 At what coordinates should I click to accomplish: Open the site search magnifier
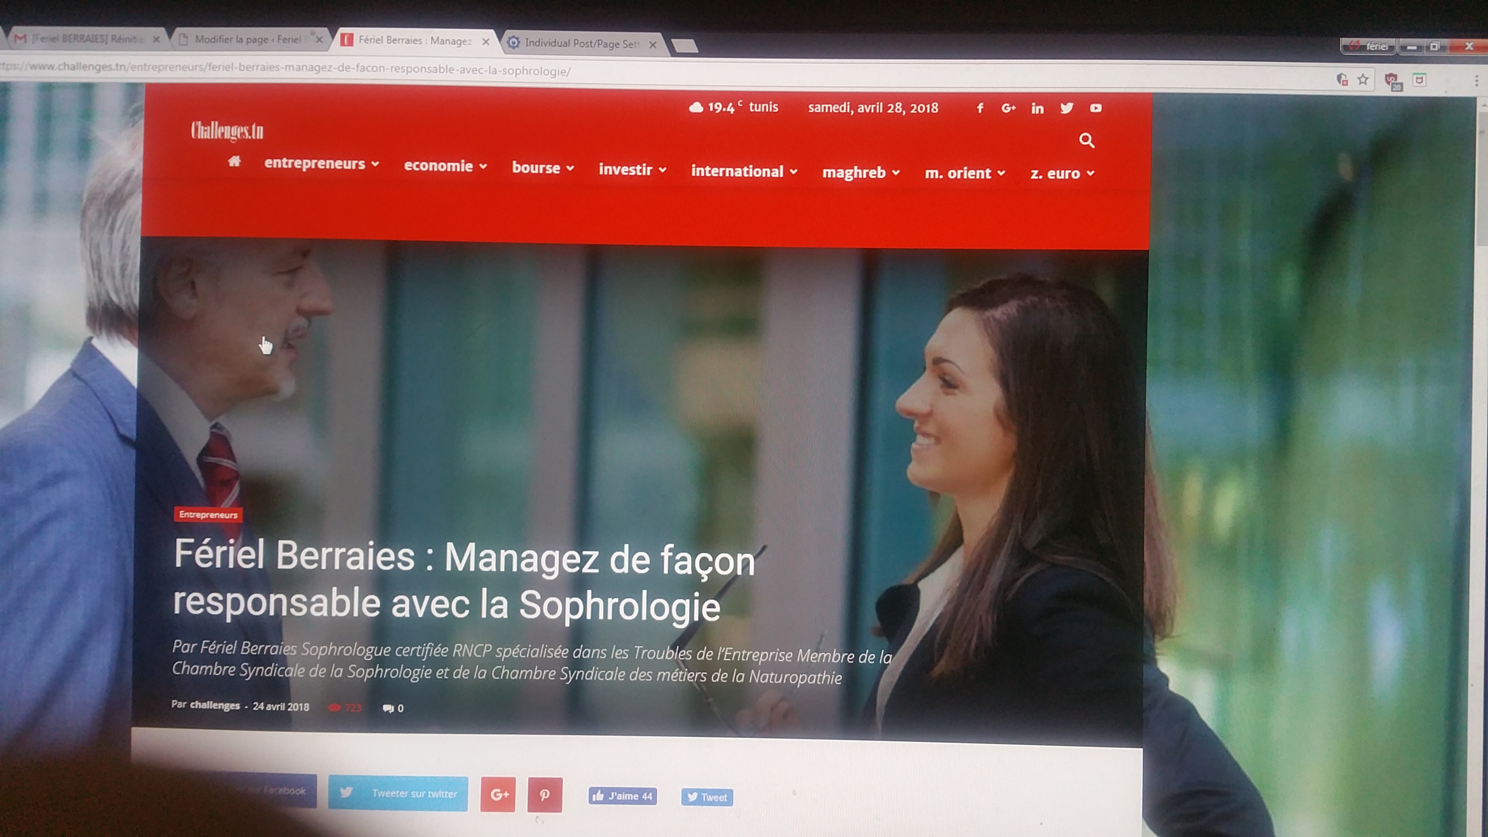coord(1086,140)
